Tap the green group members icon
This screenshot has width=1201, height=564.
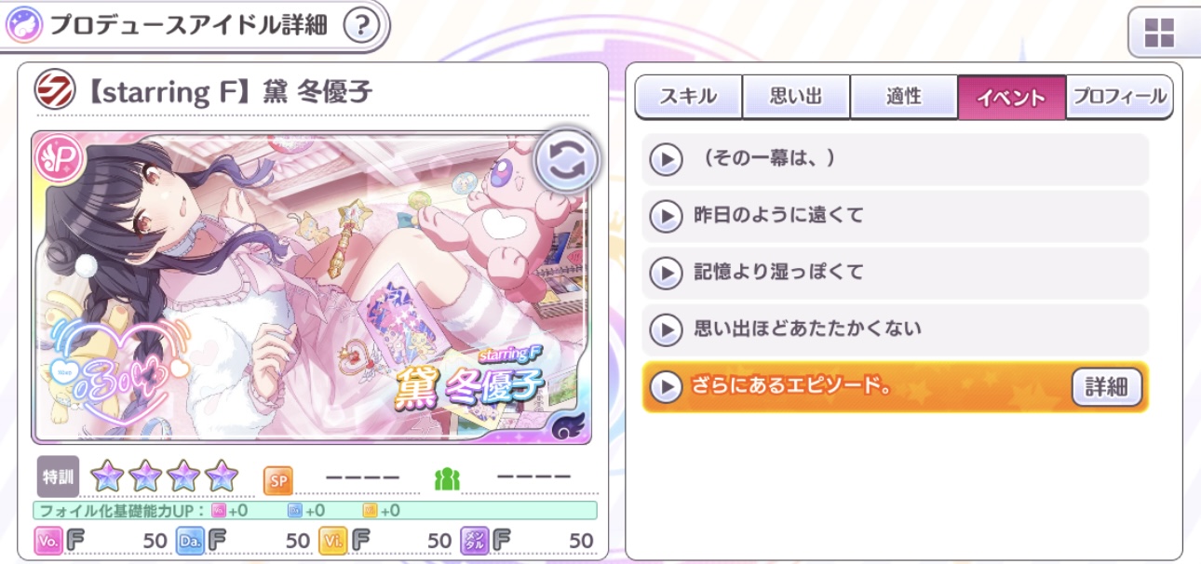[448, 479]
